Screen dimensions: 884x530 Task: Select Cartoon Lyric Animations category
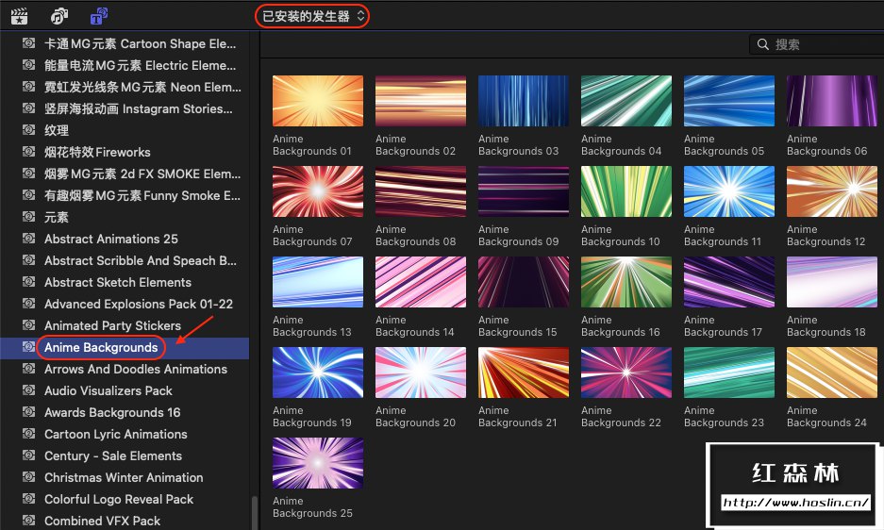click(125, 434)
